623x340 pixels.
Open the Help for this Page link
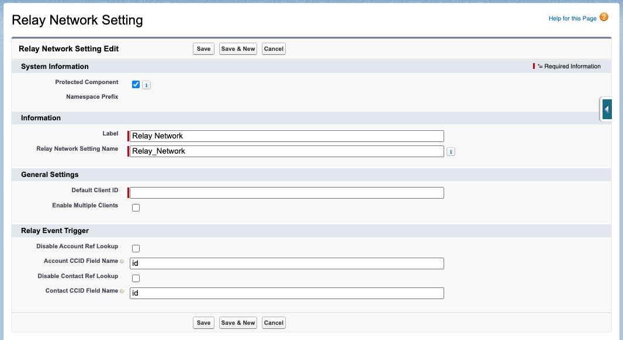point(572,19)
